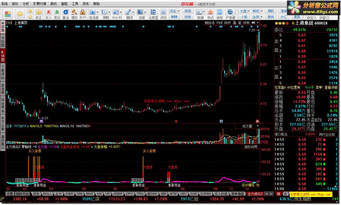Image resolution: width=341 pixels, height=205 pixels.
Task: Expand the 周期 period dropdown arrow
Action: point(109,12)
